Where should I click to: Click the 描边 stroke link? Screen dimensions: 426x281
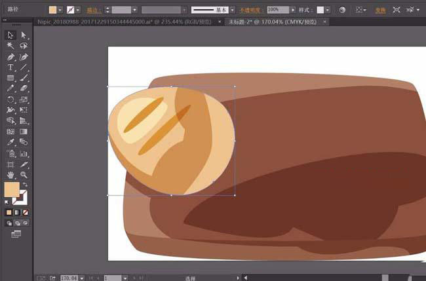pyautogui.click(x=95, y=10)
